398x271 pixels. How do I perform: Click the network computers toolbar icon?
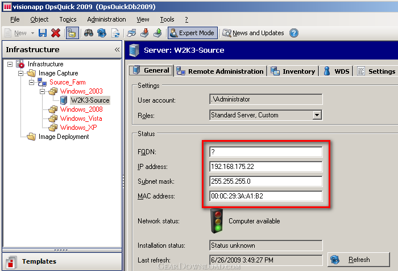click(131, 33)
